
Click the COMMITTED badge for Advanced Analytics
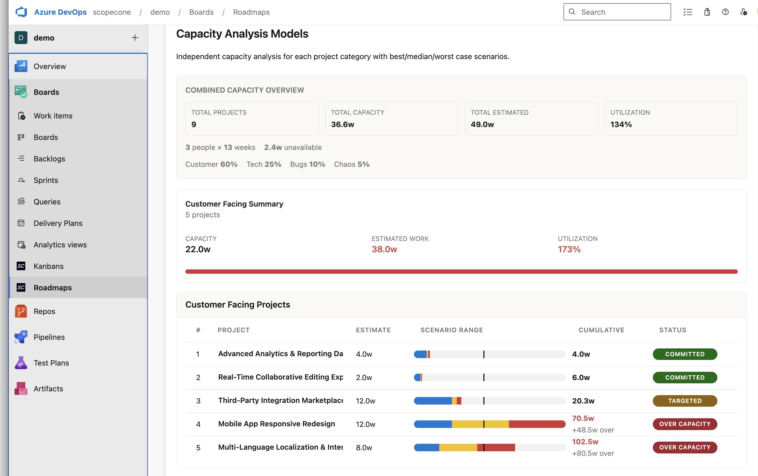(x=685, y=354)
